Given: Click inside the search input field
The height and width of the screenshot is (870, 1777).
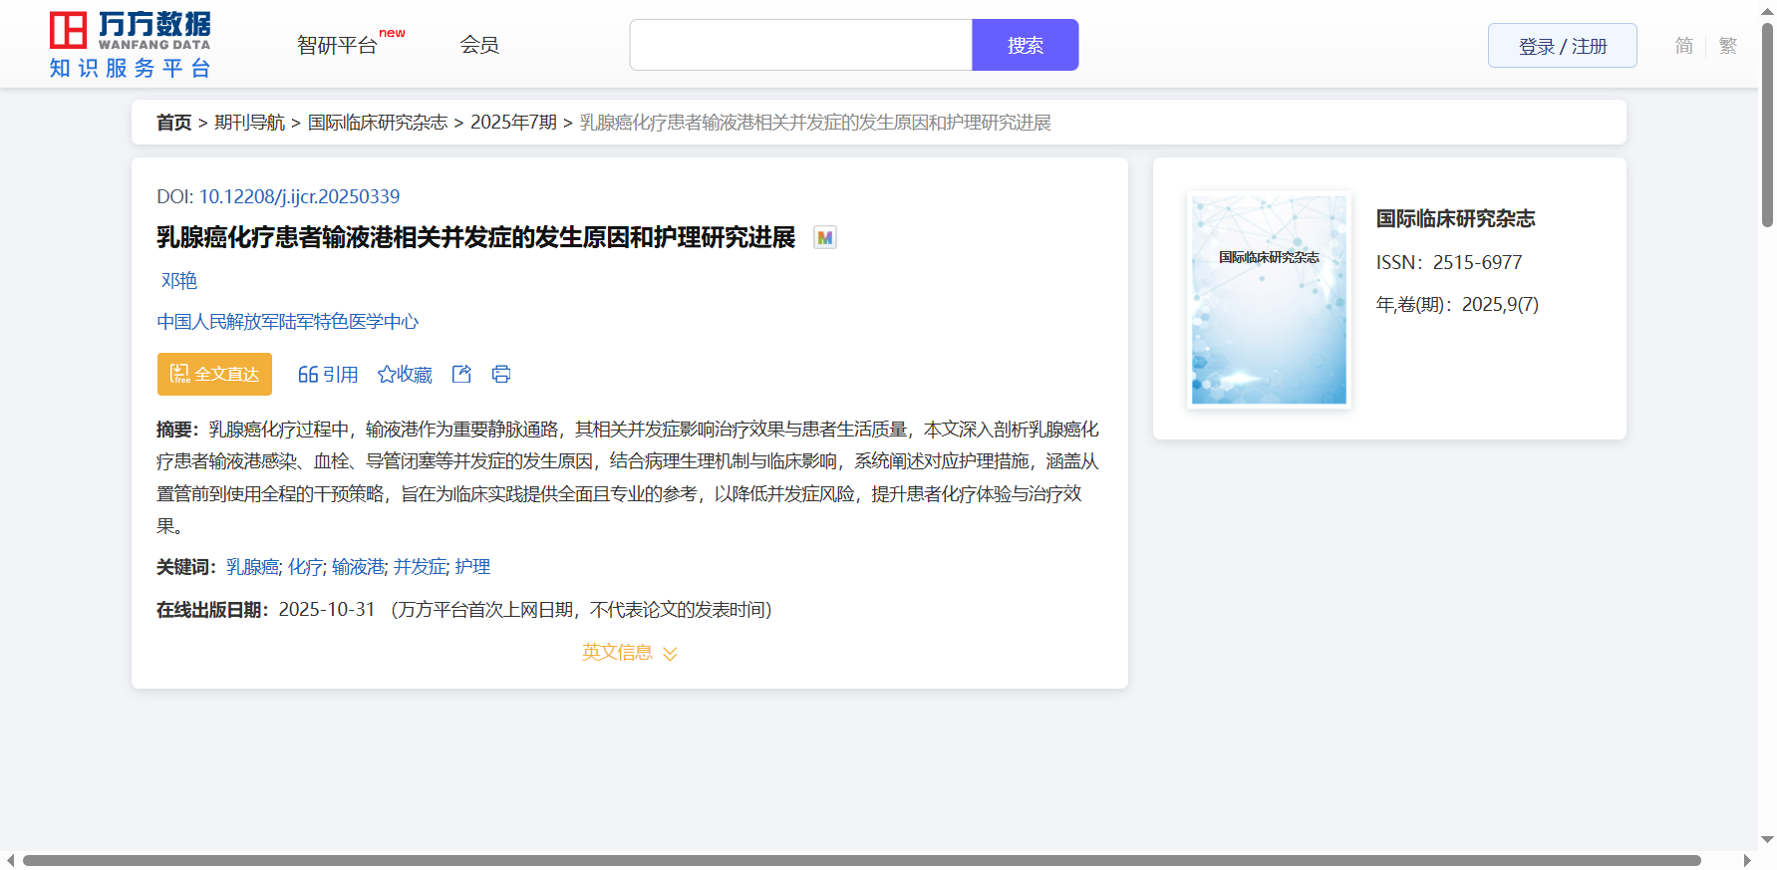Looking at the screenshot, I should pos(800,45).
